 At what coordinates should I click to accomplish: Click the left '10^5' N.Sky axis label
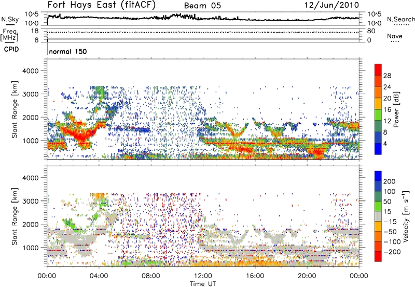click(31, 15)
